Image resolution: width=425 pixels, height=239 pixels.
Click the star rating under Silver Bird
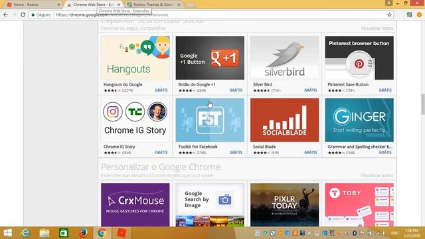[261, 90]
